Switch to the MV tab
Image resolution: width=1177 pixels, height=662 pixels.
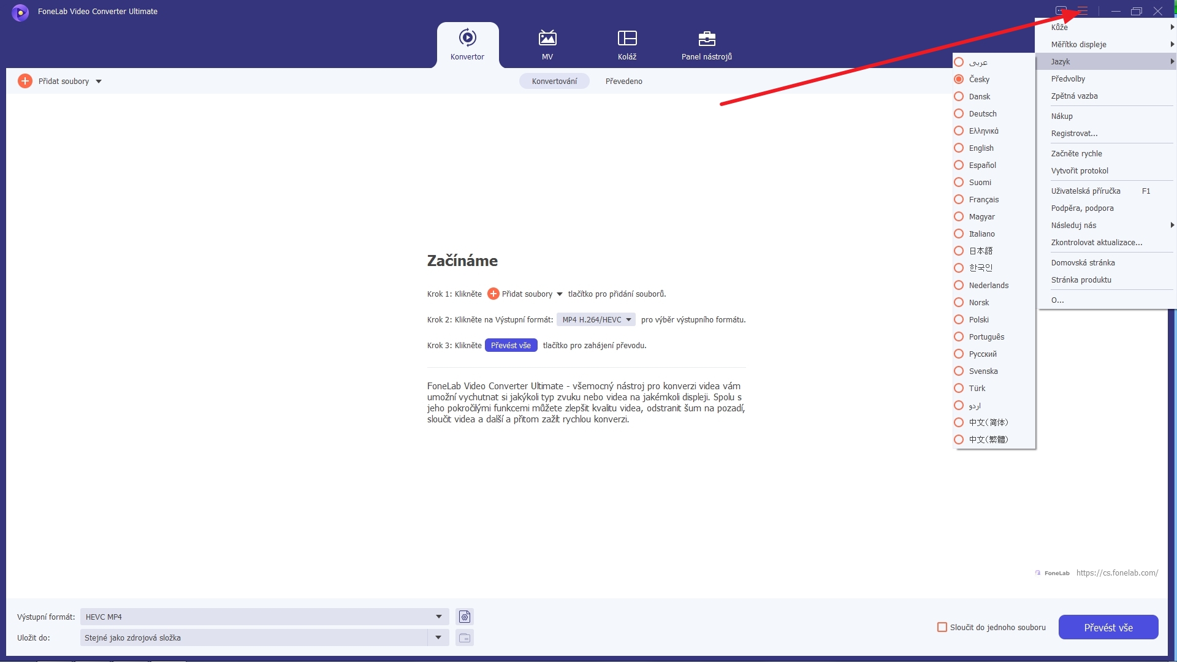[x=547, y=45]
